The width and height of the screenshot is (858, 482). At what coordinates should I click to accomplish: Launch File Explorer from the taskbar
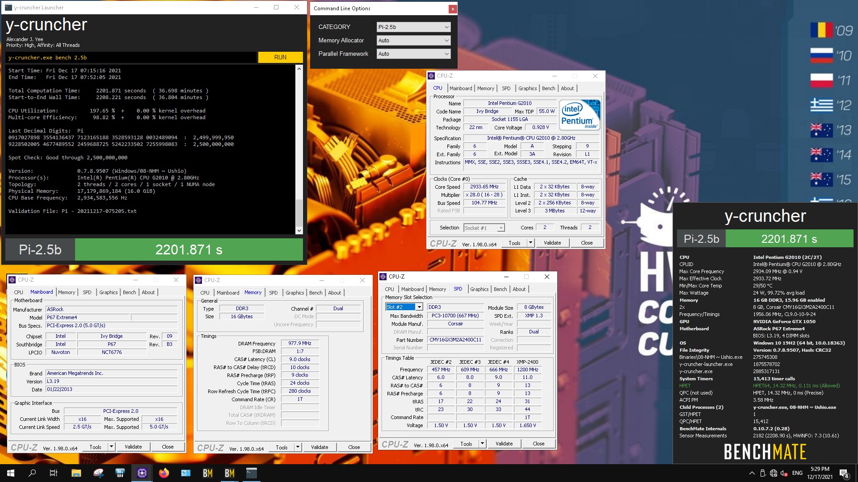point(76,473)
